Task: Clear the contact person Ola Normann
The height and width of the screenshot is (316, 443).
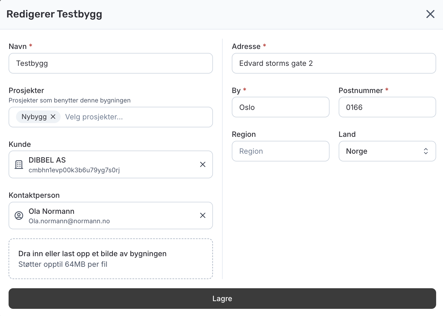Action: pos(203,215)
